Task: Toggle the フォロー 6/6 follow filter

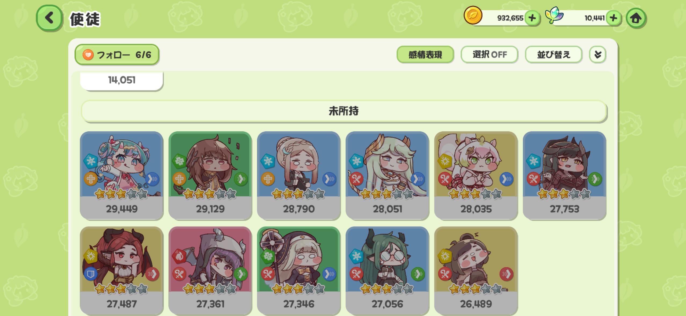Action: [x=117, y=55]
